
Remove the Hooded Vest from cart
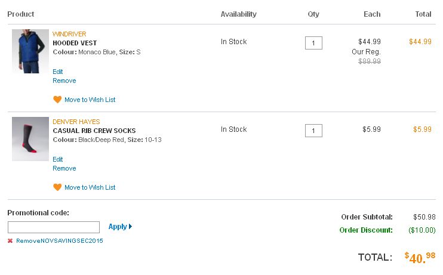pyautogui.click(x=64, y=81)
